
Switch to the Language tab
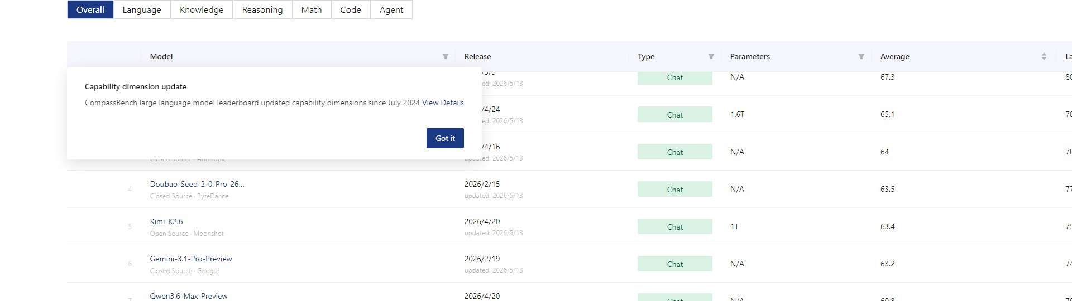[142, 9]
